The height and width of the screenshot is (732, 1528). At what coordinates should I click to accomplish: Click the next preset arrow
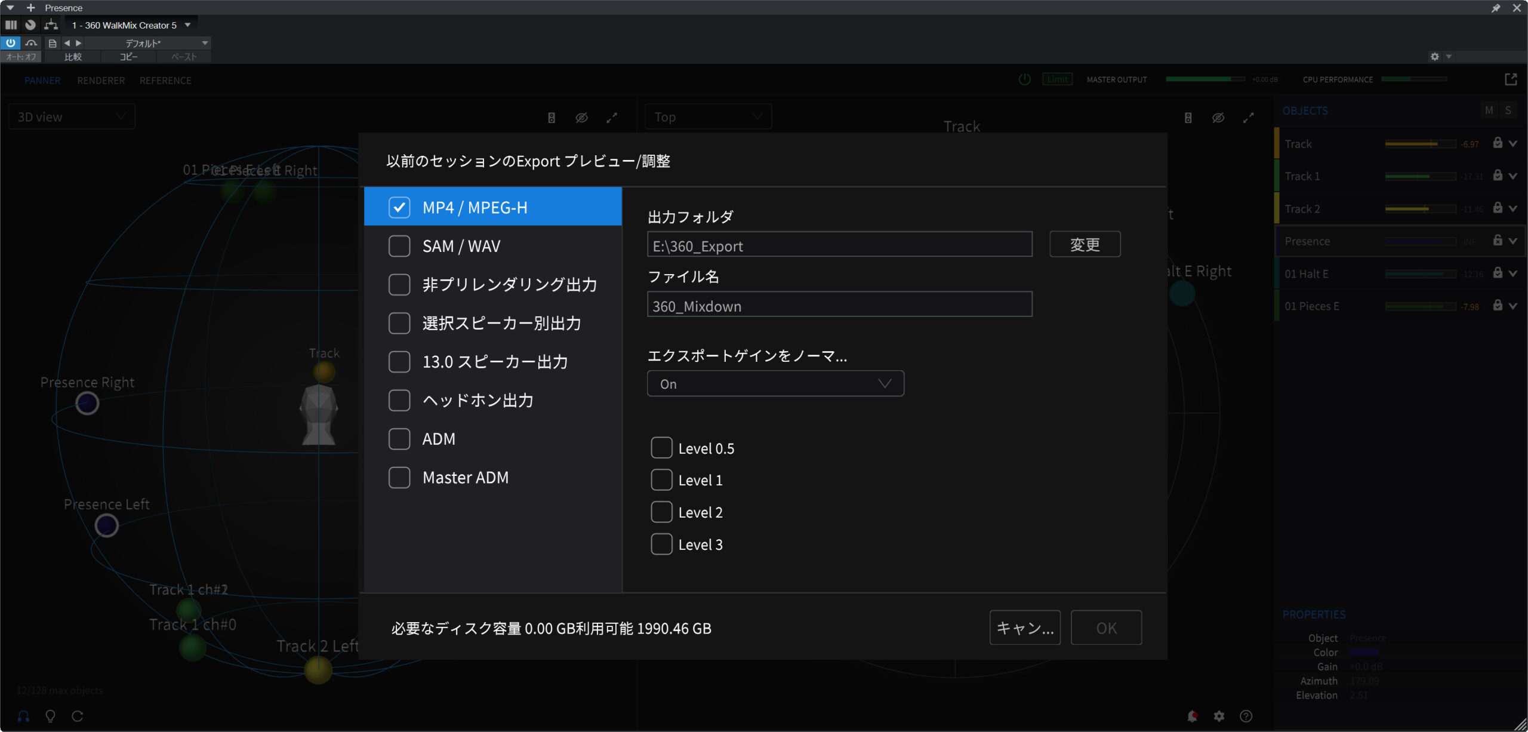click(x=79, y=43)
